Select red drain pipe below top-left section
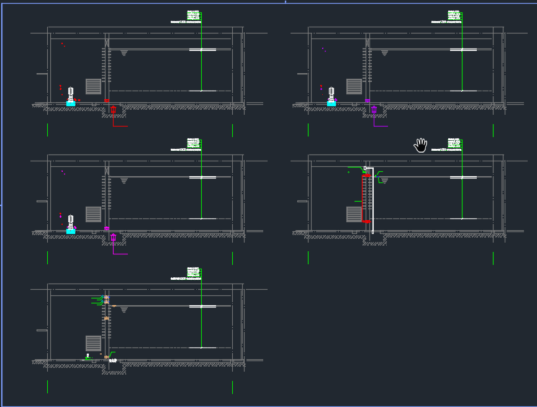537x407 pixels. [120, 120]
